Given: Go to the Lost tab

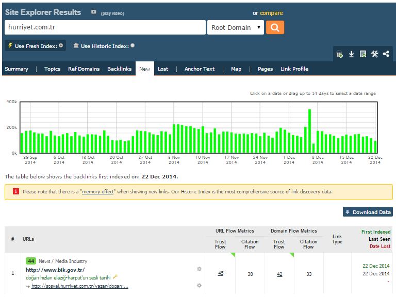Looking at the screenshot, I should tap(163, 69).
